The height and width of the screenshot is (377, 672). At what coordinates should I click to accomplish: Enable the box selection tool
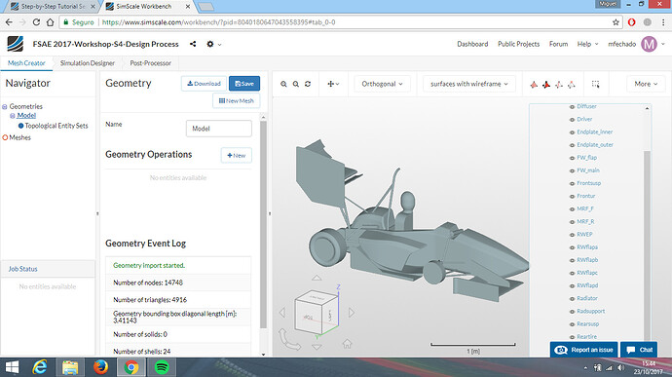[x=596, y=84]
